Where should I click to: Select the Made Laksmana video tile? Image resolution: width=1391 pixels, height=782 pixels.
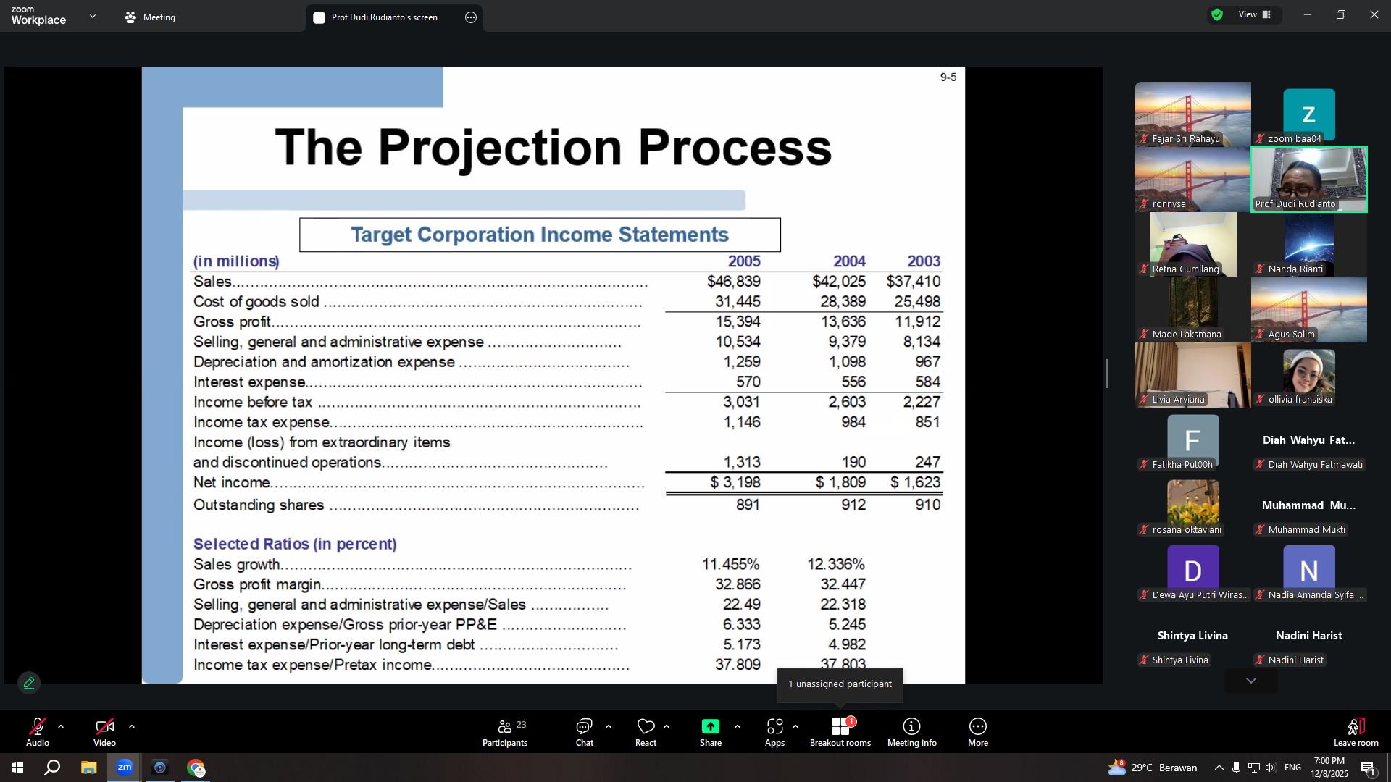pyautogui.click(x=1193, y=310)
